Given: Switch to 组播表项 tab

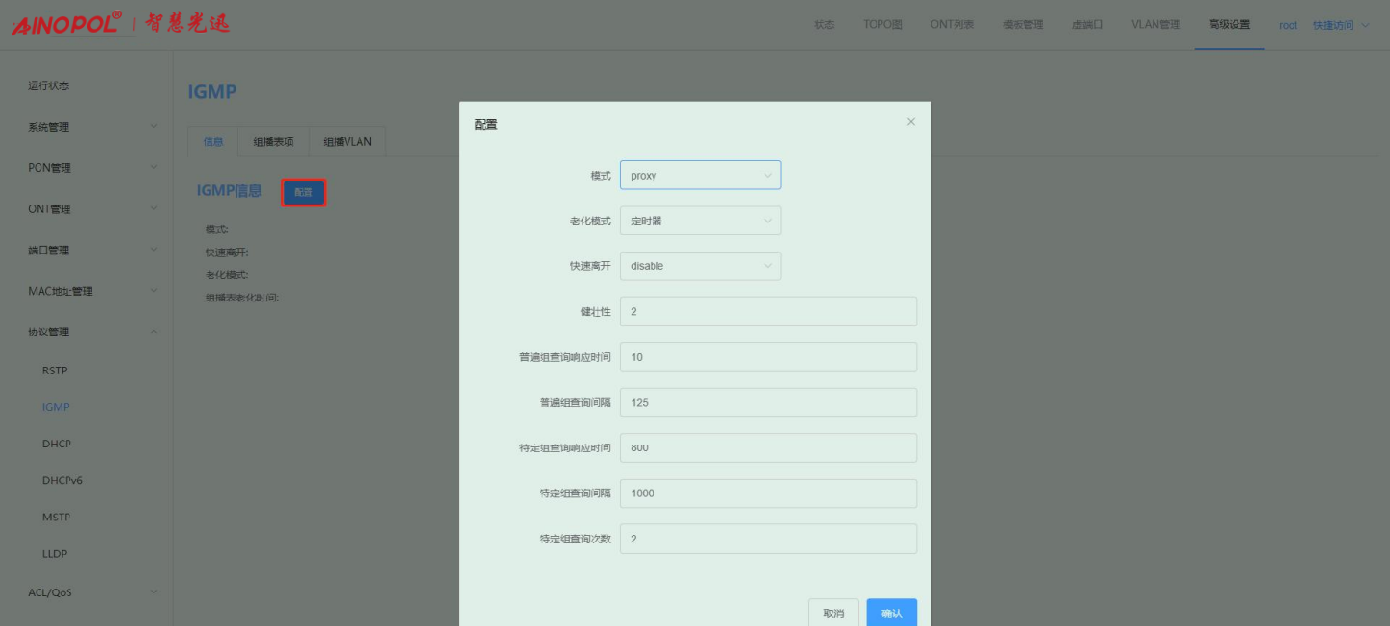Looking at the screenshot, I should tap(273, 142).
